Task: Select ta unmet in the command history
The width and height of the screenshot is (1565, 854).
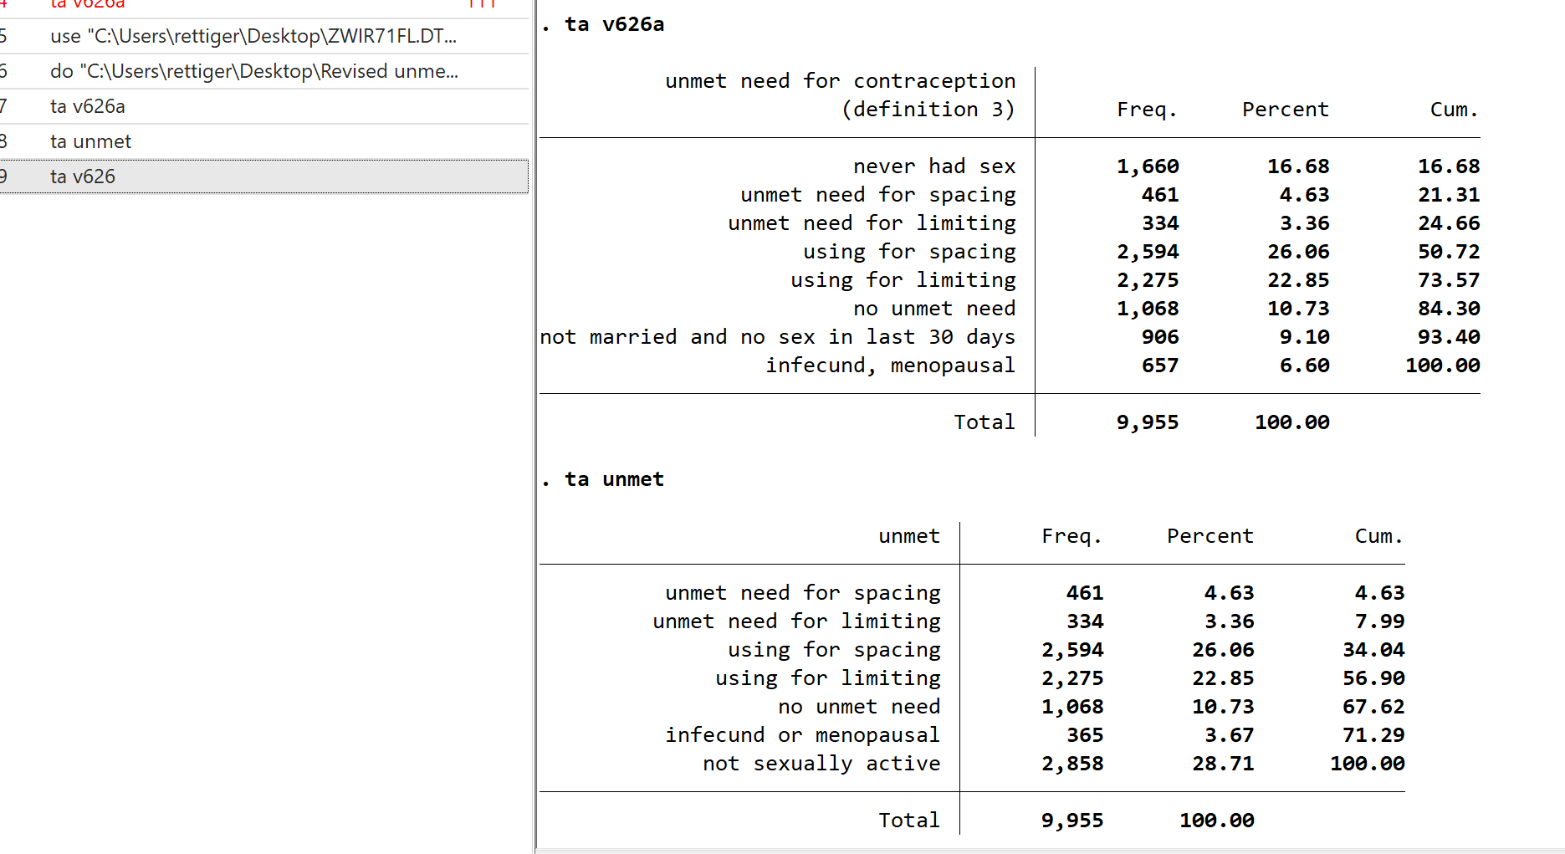Action: click(x=90, y=142)
